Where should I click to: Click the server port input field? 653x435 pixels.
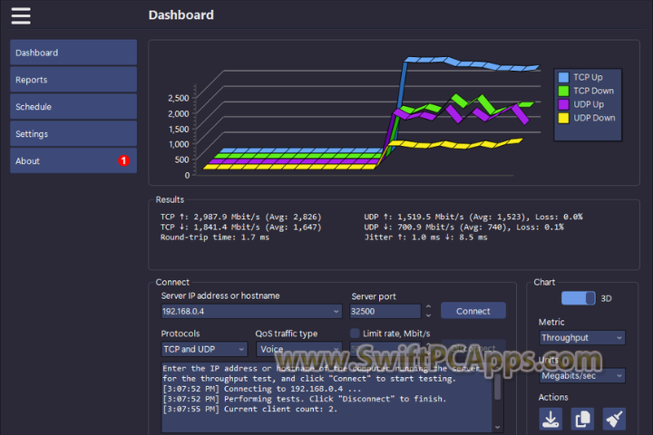tap(385, 312)
